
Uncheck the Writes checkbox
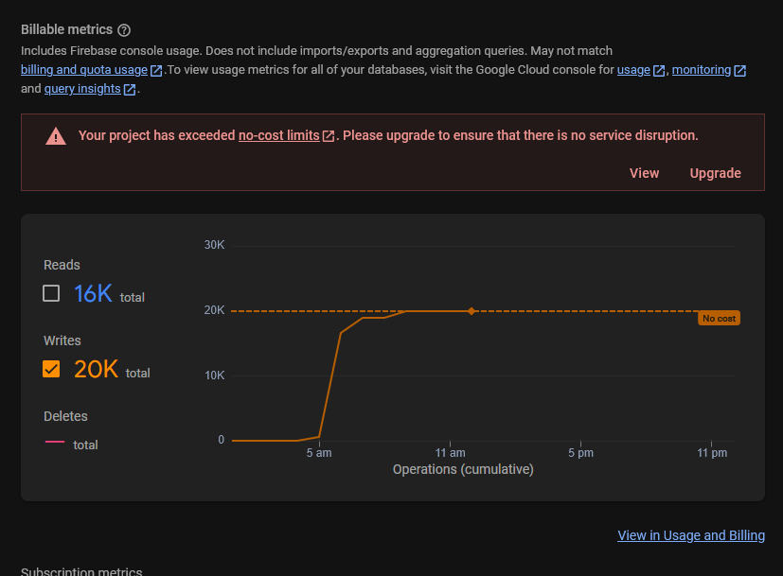pos(51,369)
